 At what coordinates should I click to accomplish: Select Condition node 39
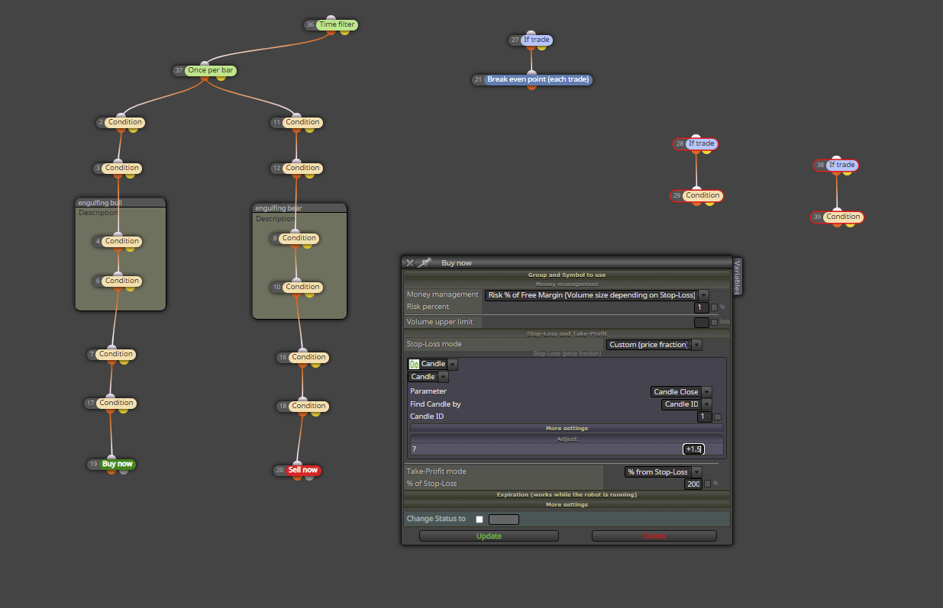(x=843, y=217)
